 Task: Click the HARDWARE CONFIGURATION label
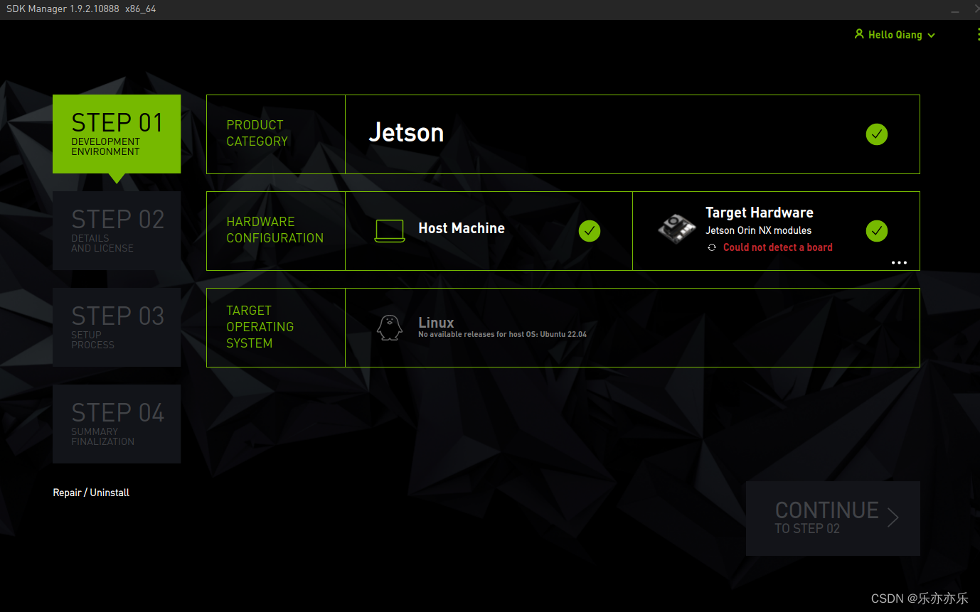(275, 230)
